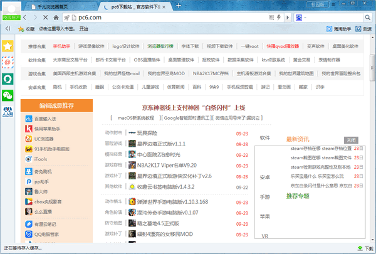Switch to the pc6下载站 tab
The height and width of the screenshot is (254, 376).
pos(135,7)
